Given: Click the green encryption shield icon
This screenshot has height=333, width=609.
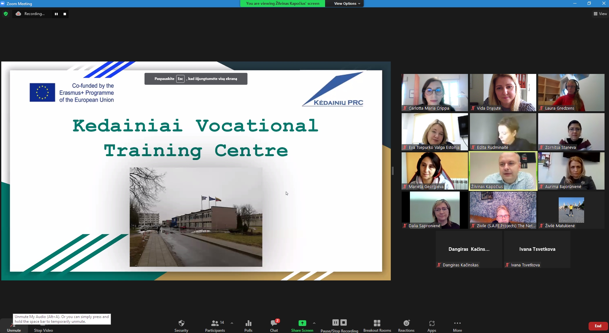Looking at the screenshot, I should coord(6,14).
